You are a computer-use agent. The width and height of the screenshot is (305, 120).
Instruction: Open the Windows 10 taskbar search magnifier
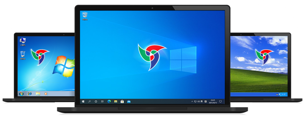(x=90, y=102)
